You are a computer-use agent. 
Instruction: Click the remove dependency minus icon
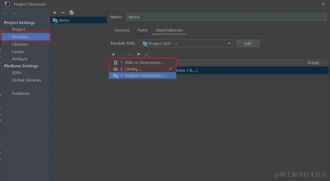(x=122, y=54)
